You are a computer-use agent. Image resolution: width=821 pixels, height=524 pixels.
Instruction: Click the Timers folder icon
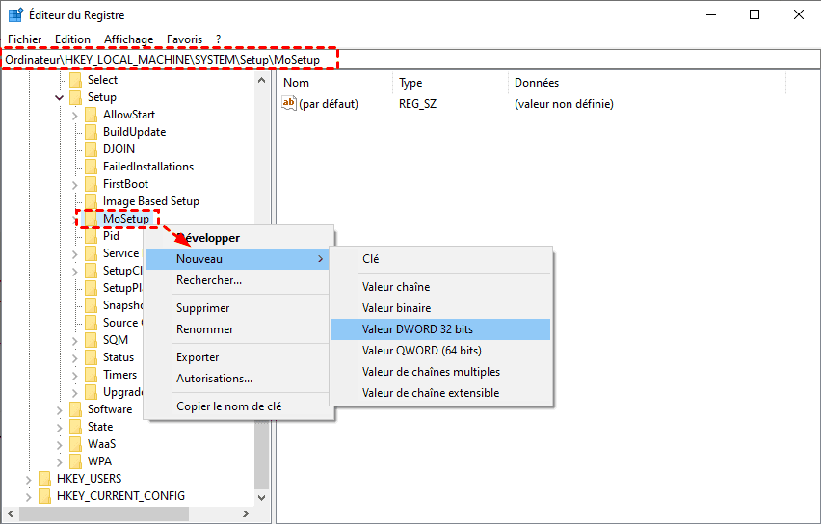tap(92, 375)
